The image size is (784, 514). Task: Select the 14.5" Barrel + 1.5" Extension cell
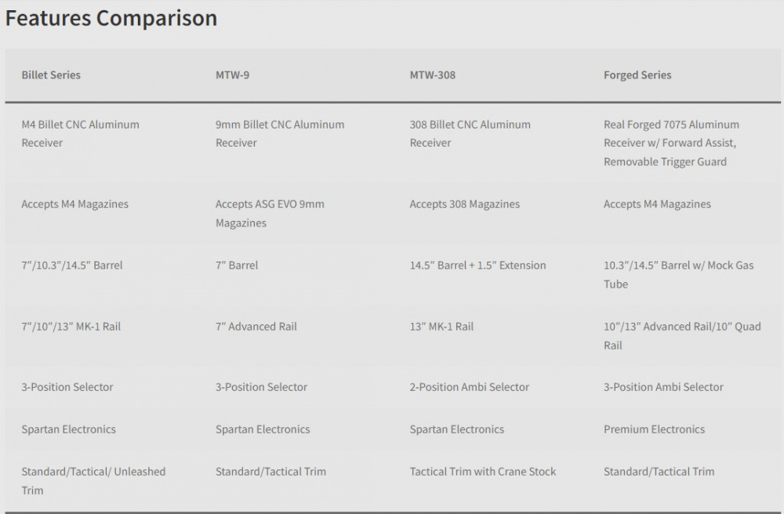tap(477, 266)
